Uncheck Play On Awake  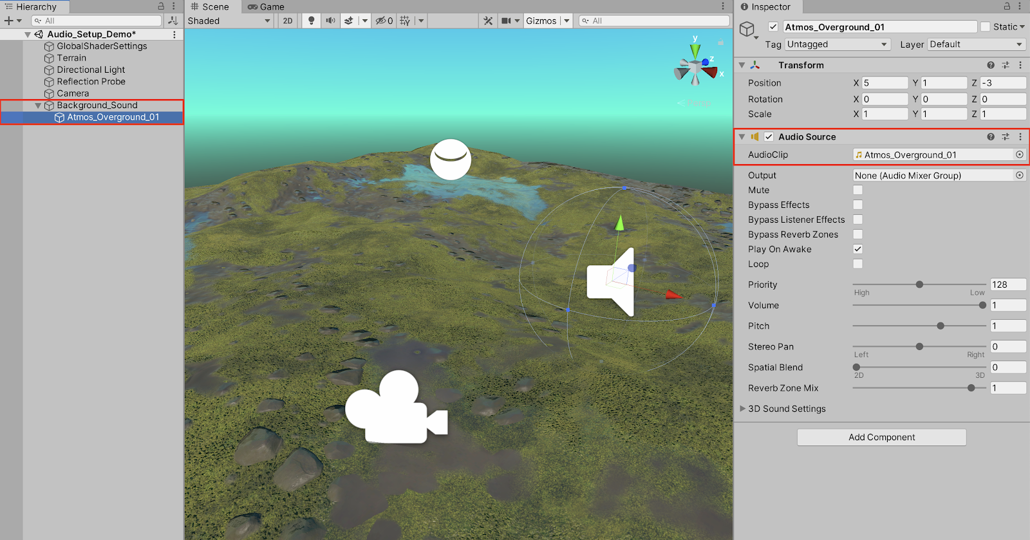click(x=857, y=249)
